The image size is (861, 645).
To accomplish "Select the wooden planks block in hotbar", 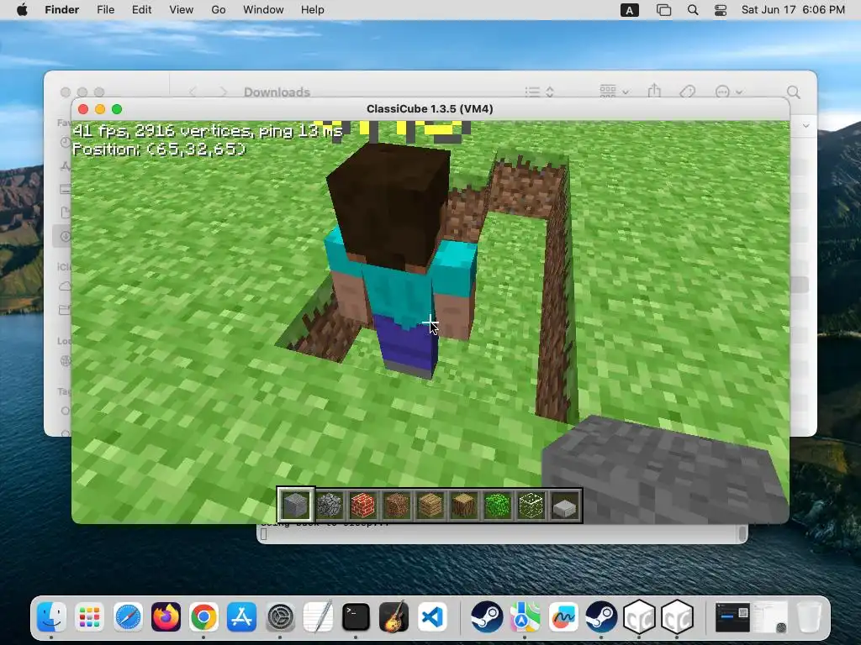I will point(430,505).
